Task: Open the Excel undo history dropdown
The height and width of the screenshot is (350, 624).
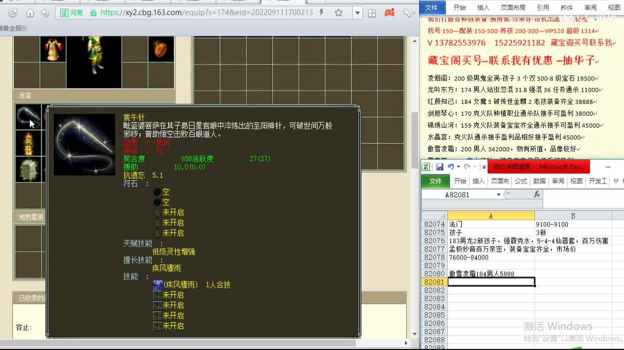Action: 458,167
